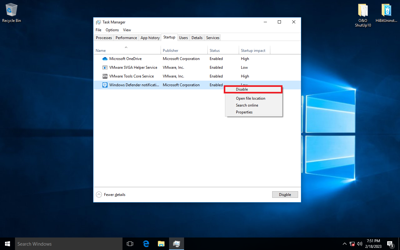Switch to the Services tab
This screenshot has height=250, width=400.
click(213, 38)
